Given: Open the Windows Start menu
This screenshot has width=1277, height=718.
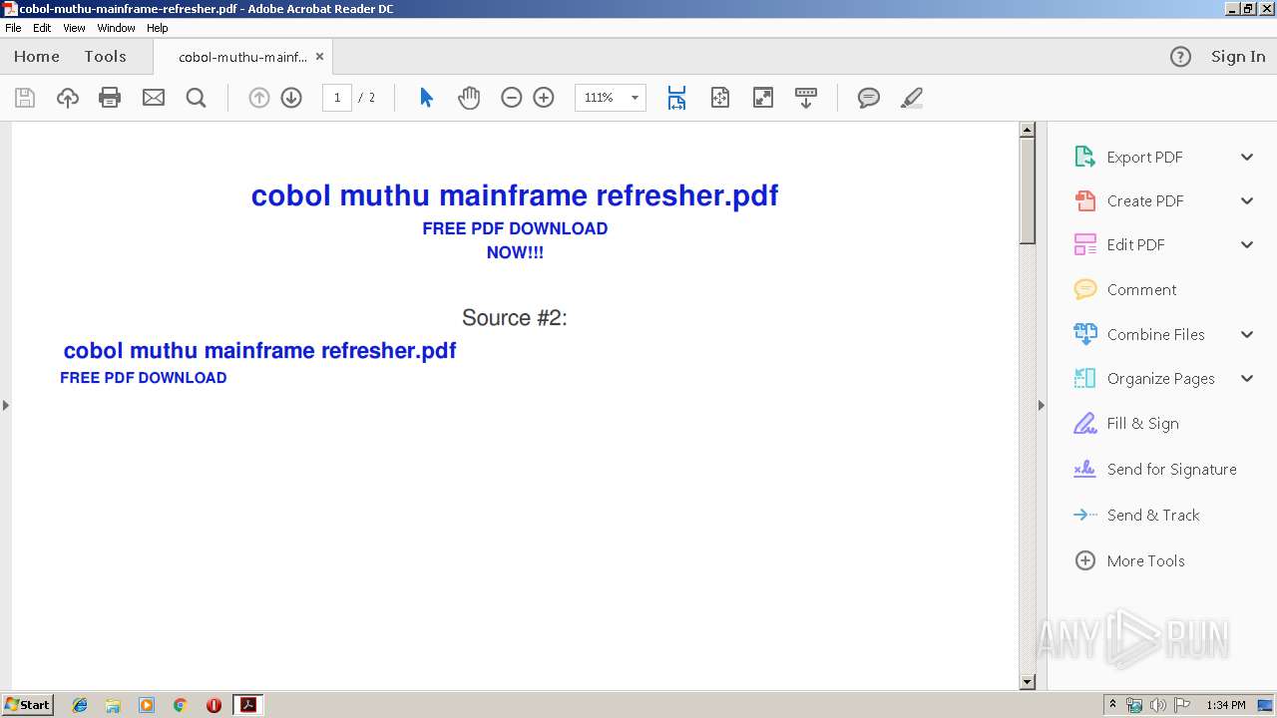Looking at the screenshot, I should point(27,705).
